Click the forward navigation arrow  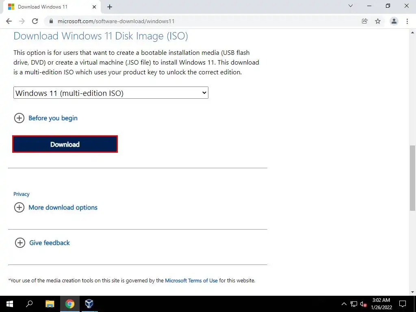(x=22, y=21)
